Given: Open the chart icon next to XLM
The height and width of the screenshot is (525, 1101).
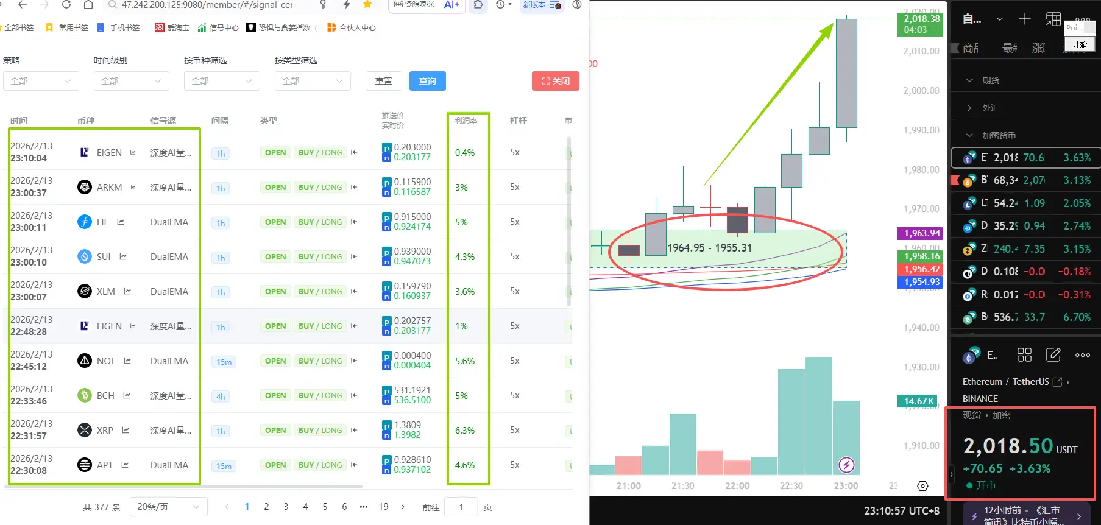Looking at the screenshot, I should click(127, 291).
